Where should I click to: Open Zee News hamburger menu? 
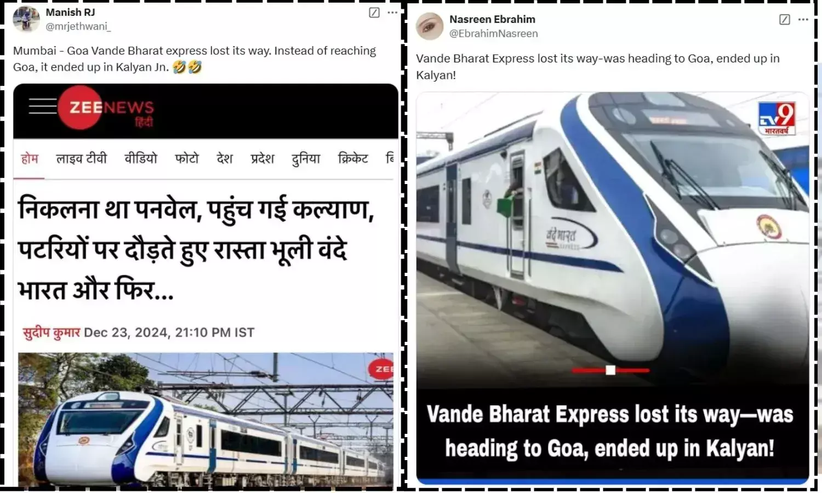tap(43, 106)
